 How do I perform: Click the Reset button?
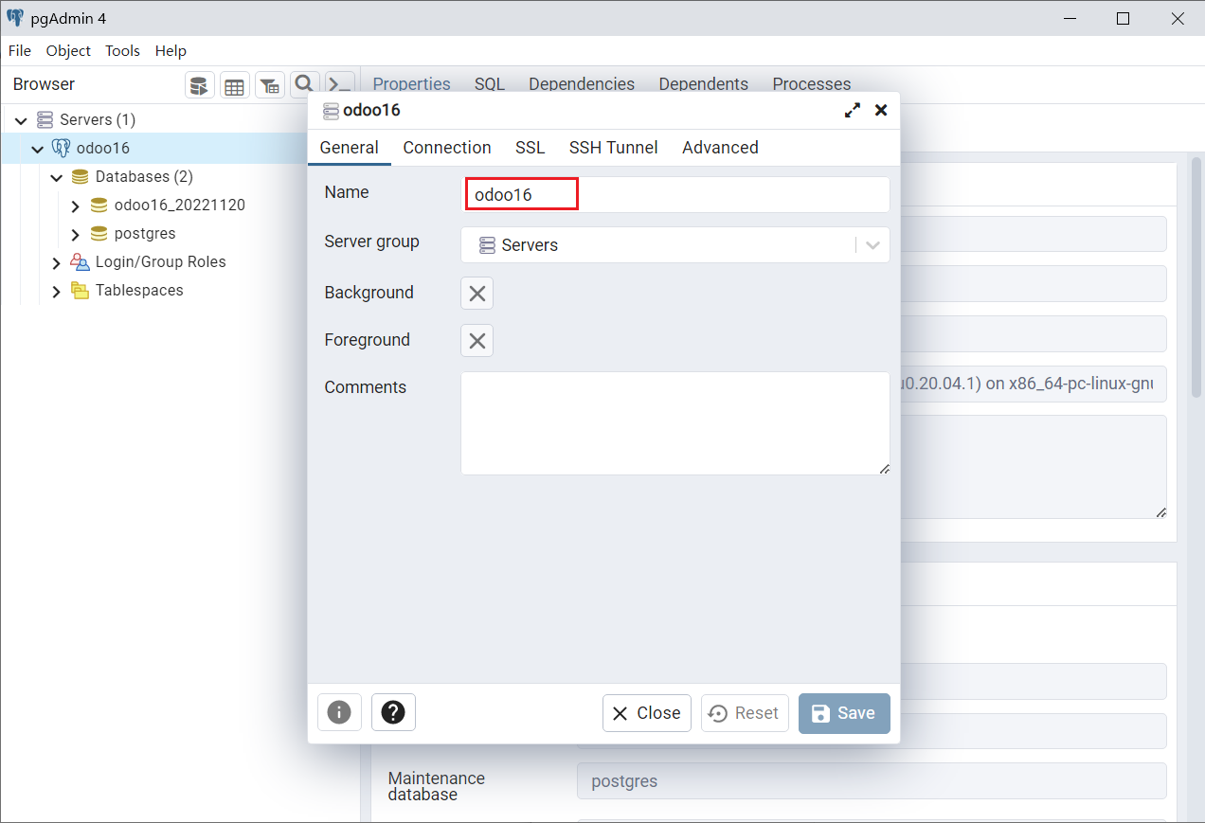745,713
